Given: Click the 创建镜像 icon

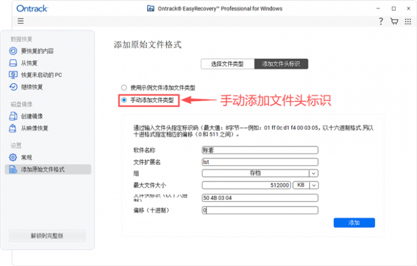Looking at the screenshot, I should [13, 116].
